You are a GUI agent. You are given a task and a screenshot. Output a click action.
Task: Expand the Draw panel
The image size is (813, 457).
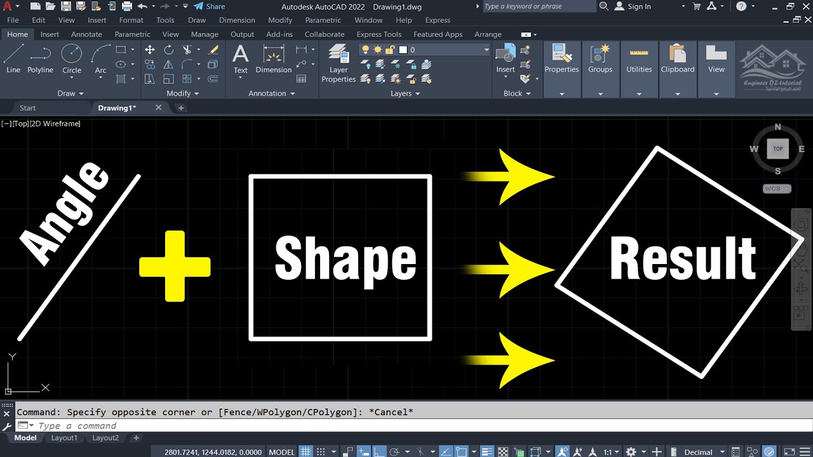[x=71, y=93]
